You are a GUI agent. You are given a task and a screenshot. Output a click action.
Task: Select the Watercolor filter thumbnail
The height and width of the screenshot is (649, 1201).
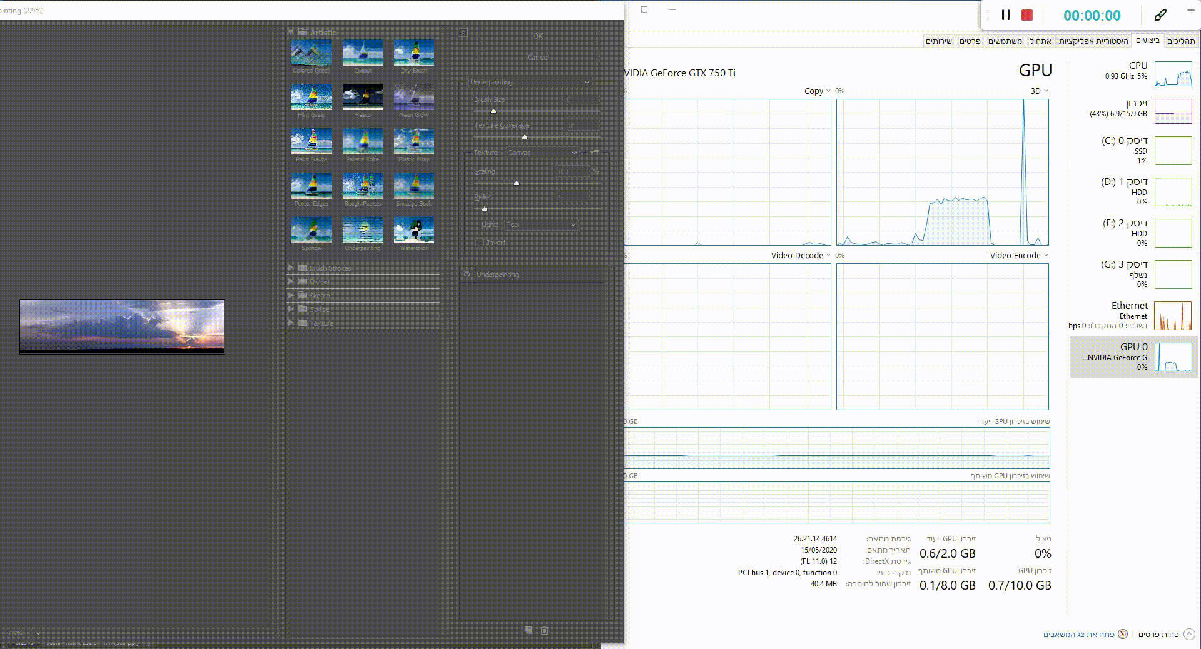click(413, 230)
